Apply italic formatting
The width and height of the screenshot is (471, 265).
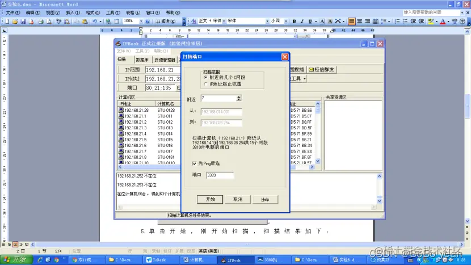click(x=302, y=22)
